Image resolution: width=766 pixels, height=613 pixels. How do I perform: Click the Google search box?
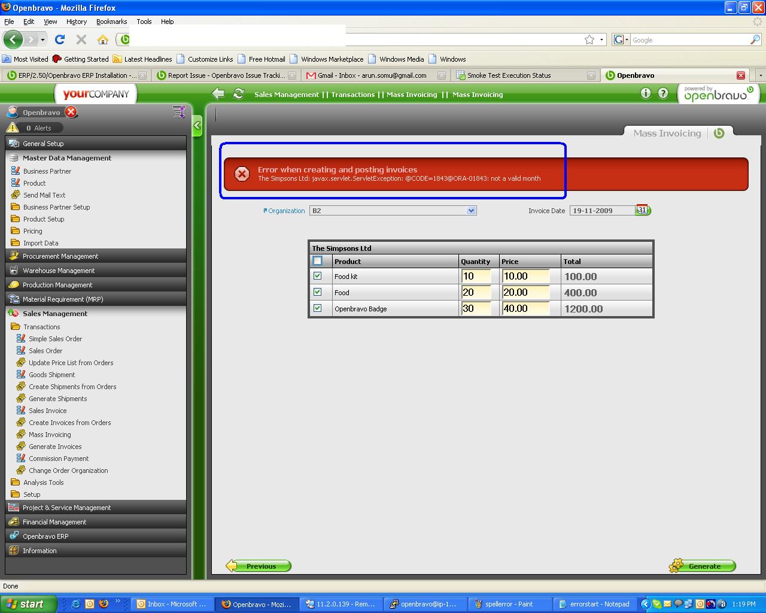point(689,40)
